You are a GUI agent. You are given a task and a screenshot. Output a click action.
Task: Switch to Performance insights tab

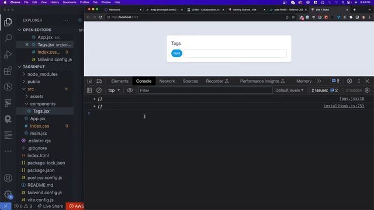(262, 81)
